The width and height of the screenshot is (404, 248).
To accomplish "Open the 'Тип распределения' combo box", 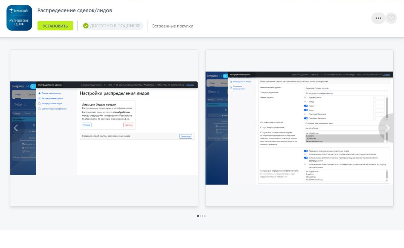I will coord(346,93).
